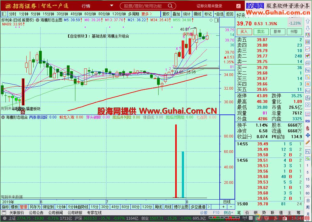Open the 海鹰形态主图 indicator dropdown arrow
The width and height of the screenshot is (312, 222).
[38, 20]
